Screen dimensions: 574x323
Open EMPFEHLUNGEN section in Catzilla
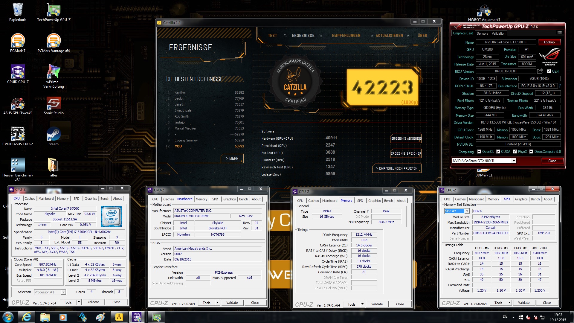[346, 35]
